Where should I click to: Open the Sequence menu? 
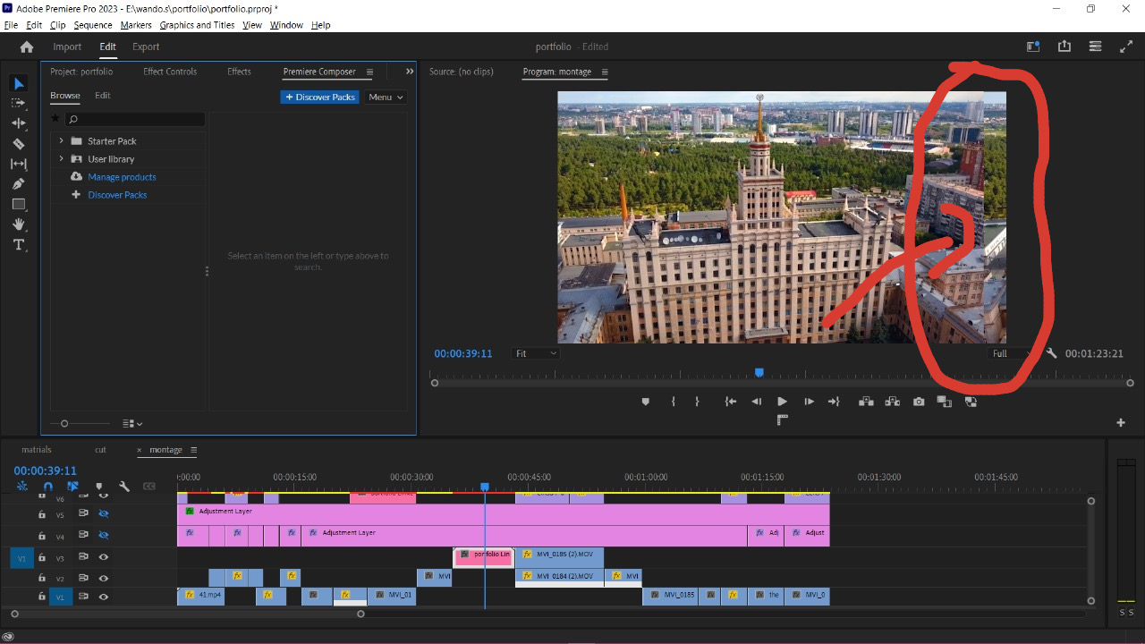[92, 24]
